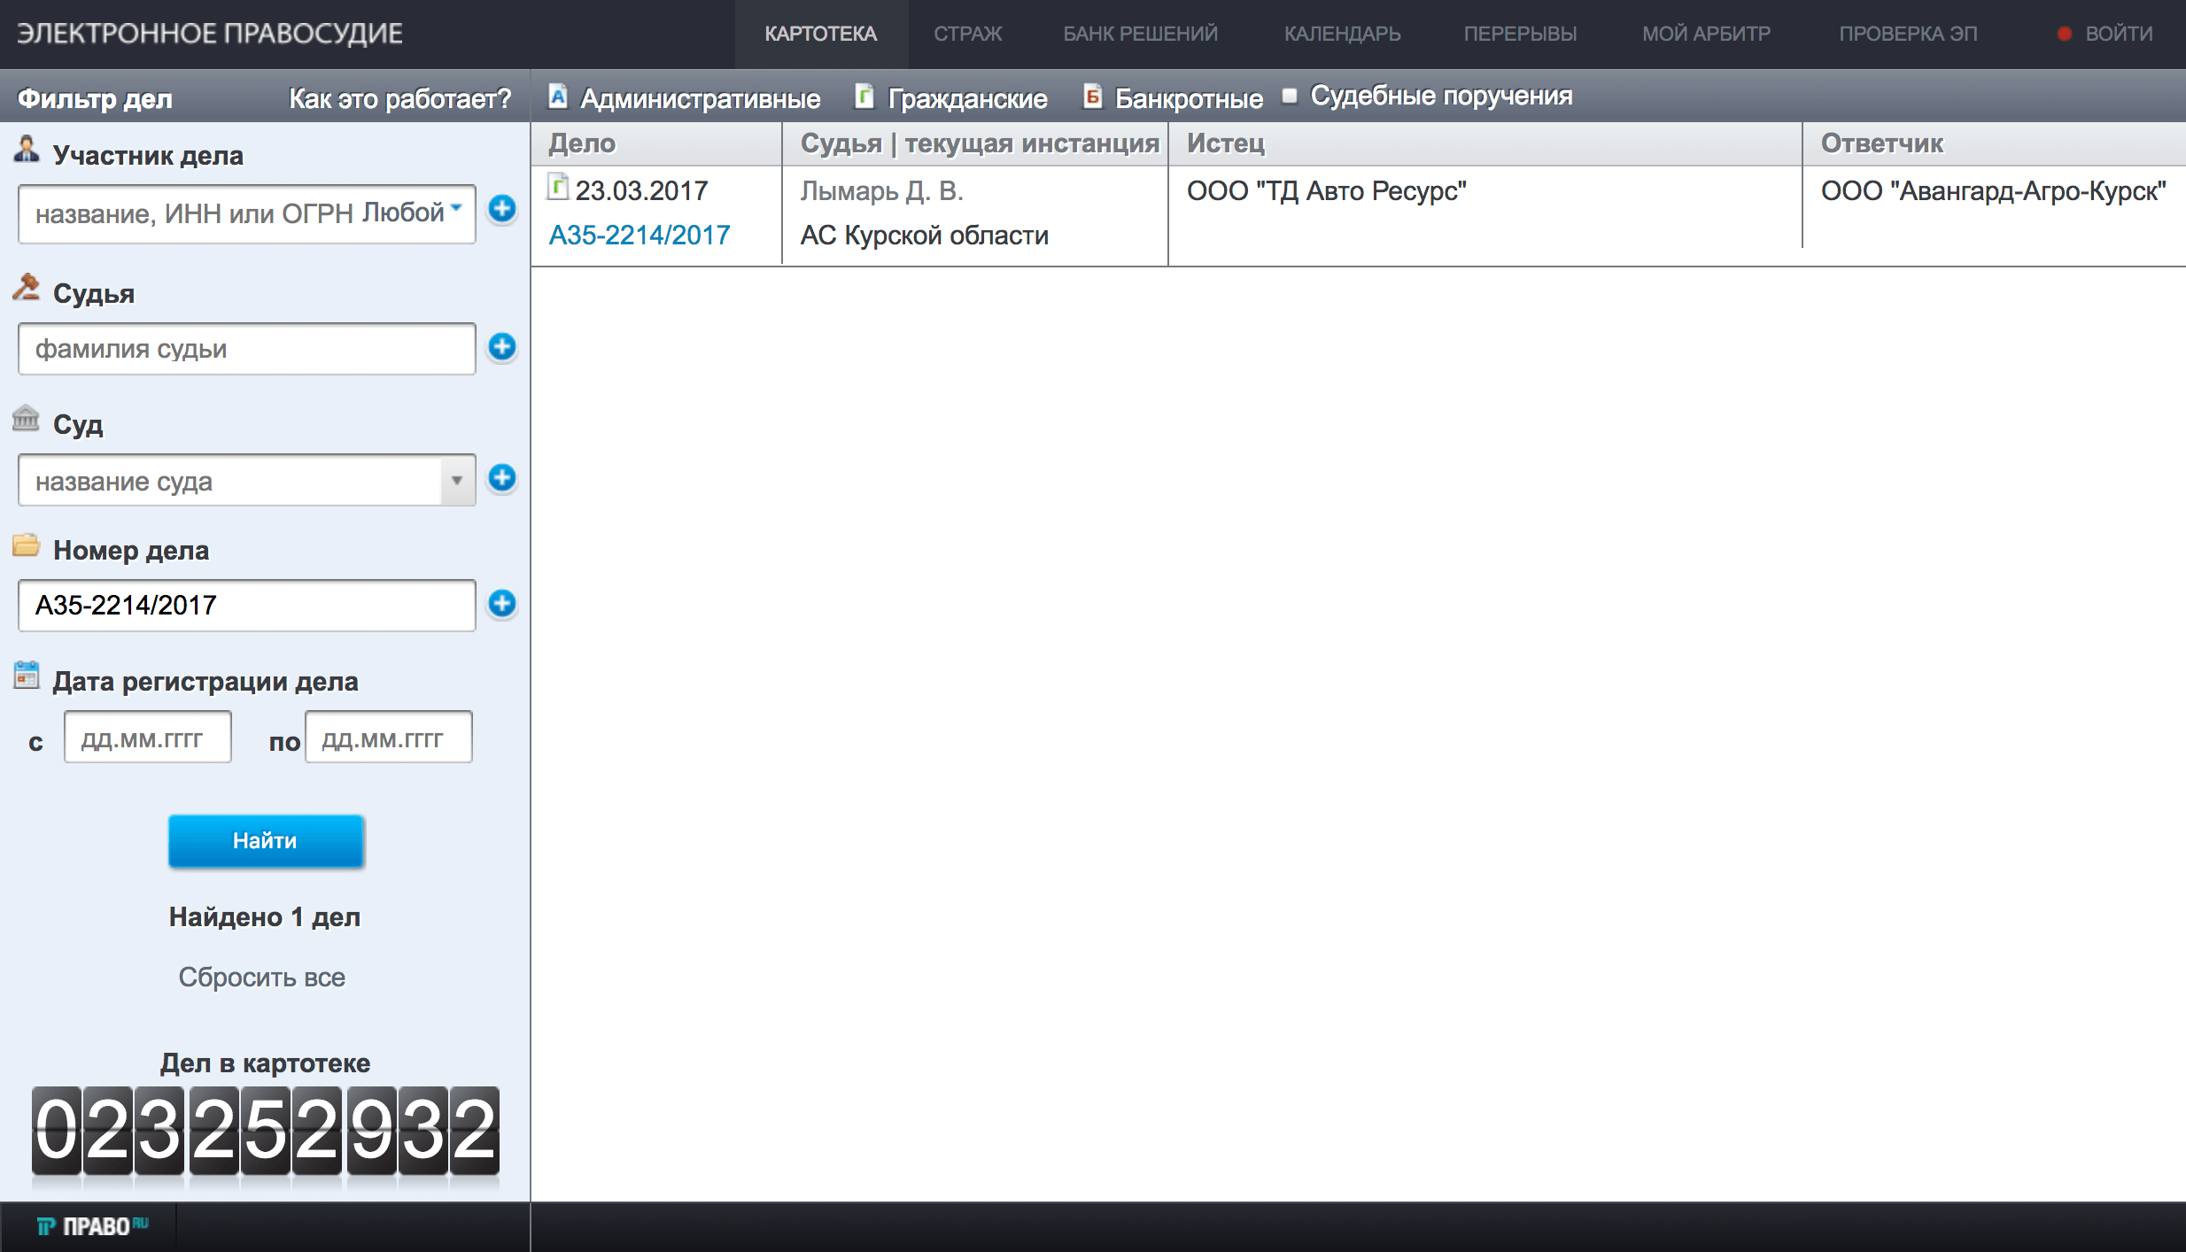Viewport: 2186px width, 1252px height.
Task: Click plus button next to Судья field
Action: (x=503, y=348)
